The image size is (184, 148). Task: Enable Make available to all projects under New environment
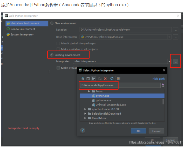point(58,49)
